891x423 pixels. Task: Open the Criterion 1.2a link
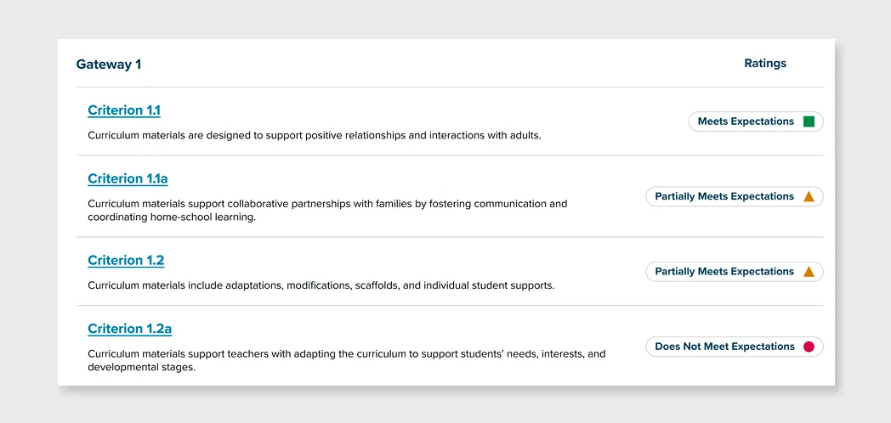[129, 329]
